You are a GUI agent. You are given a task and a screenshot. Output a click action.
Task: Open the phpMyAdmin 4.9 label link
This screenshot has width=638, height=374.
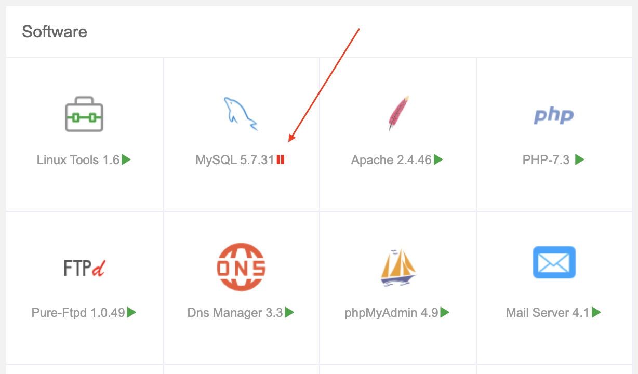click(392, 313)
